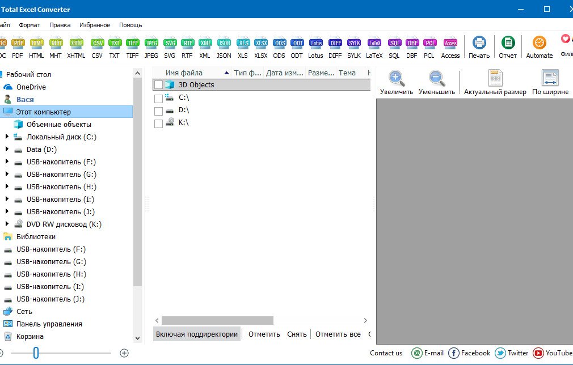Choose the XML format icon
The width and height of the screenshot is (573, 365).
(x=205, y=48)
